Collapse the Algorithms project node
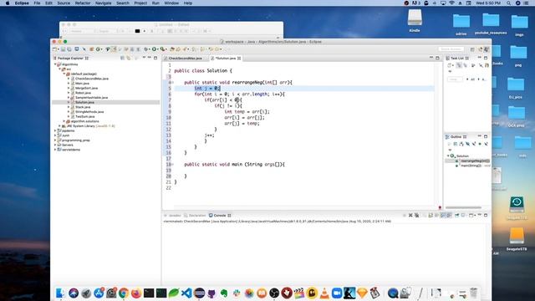 pos(55,64)
